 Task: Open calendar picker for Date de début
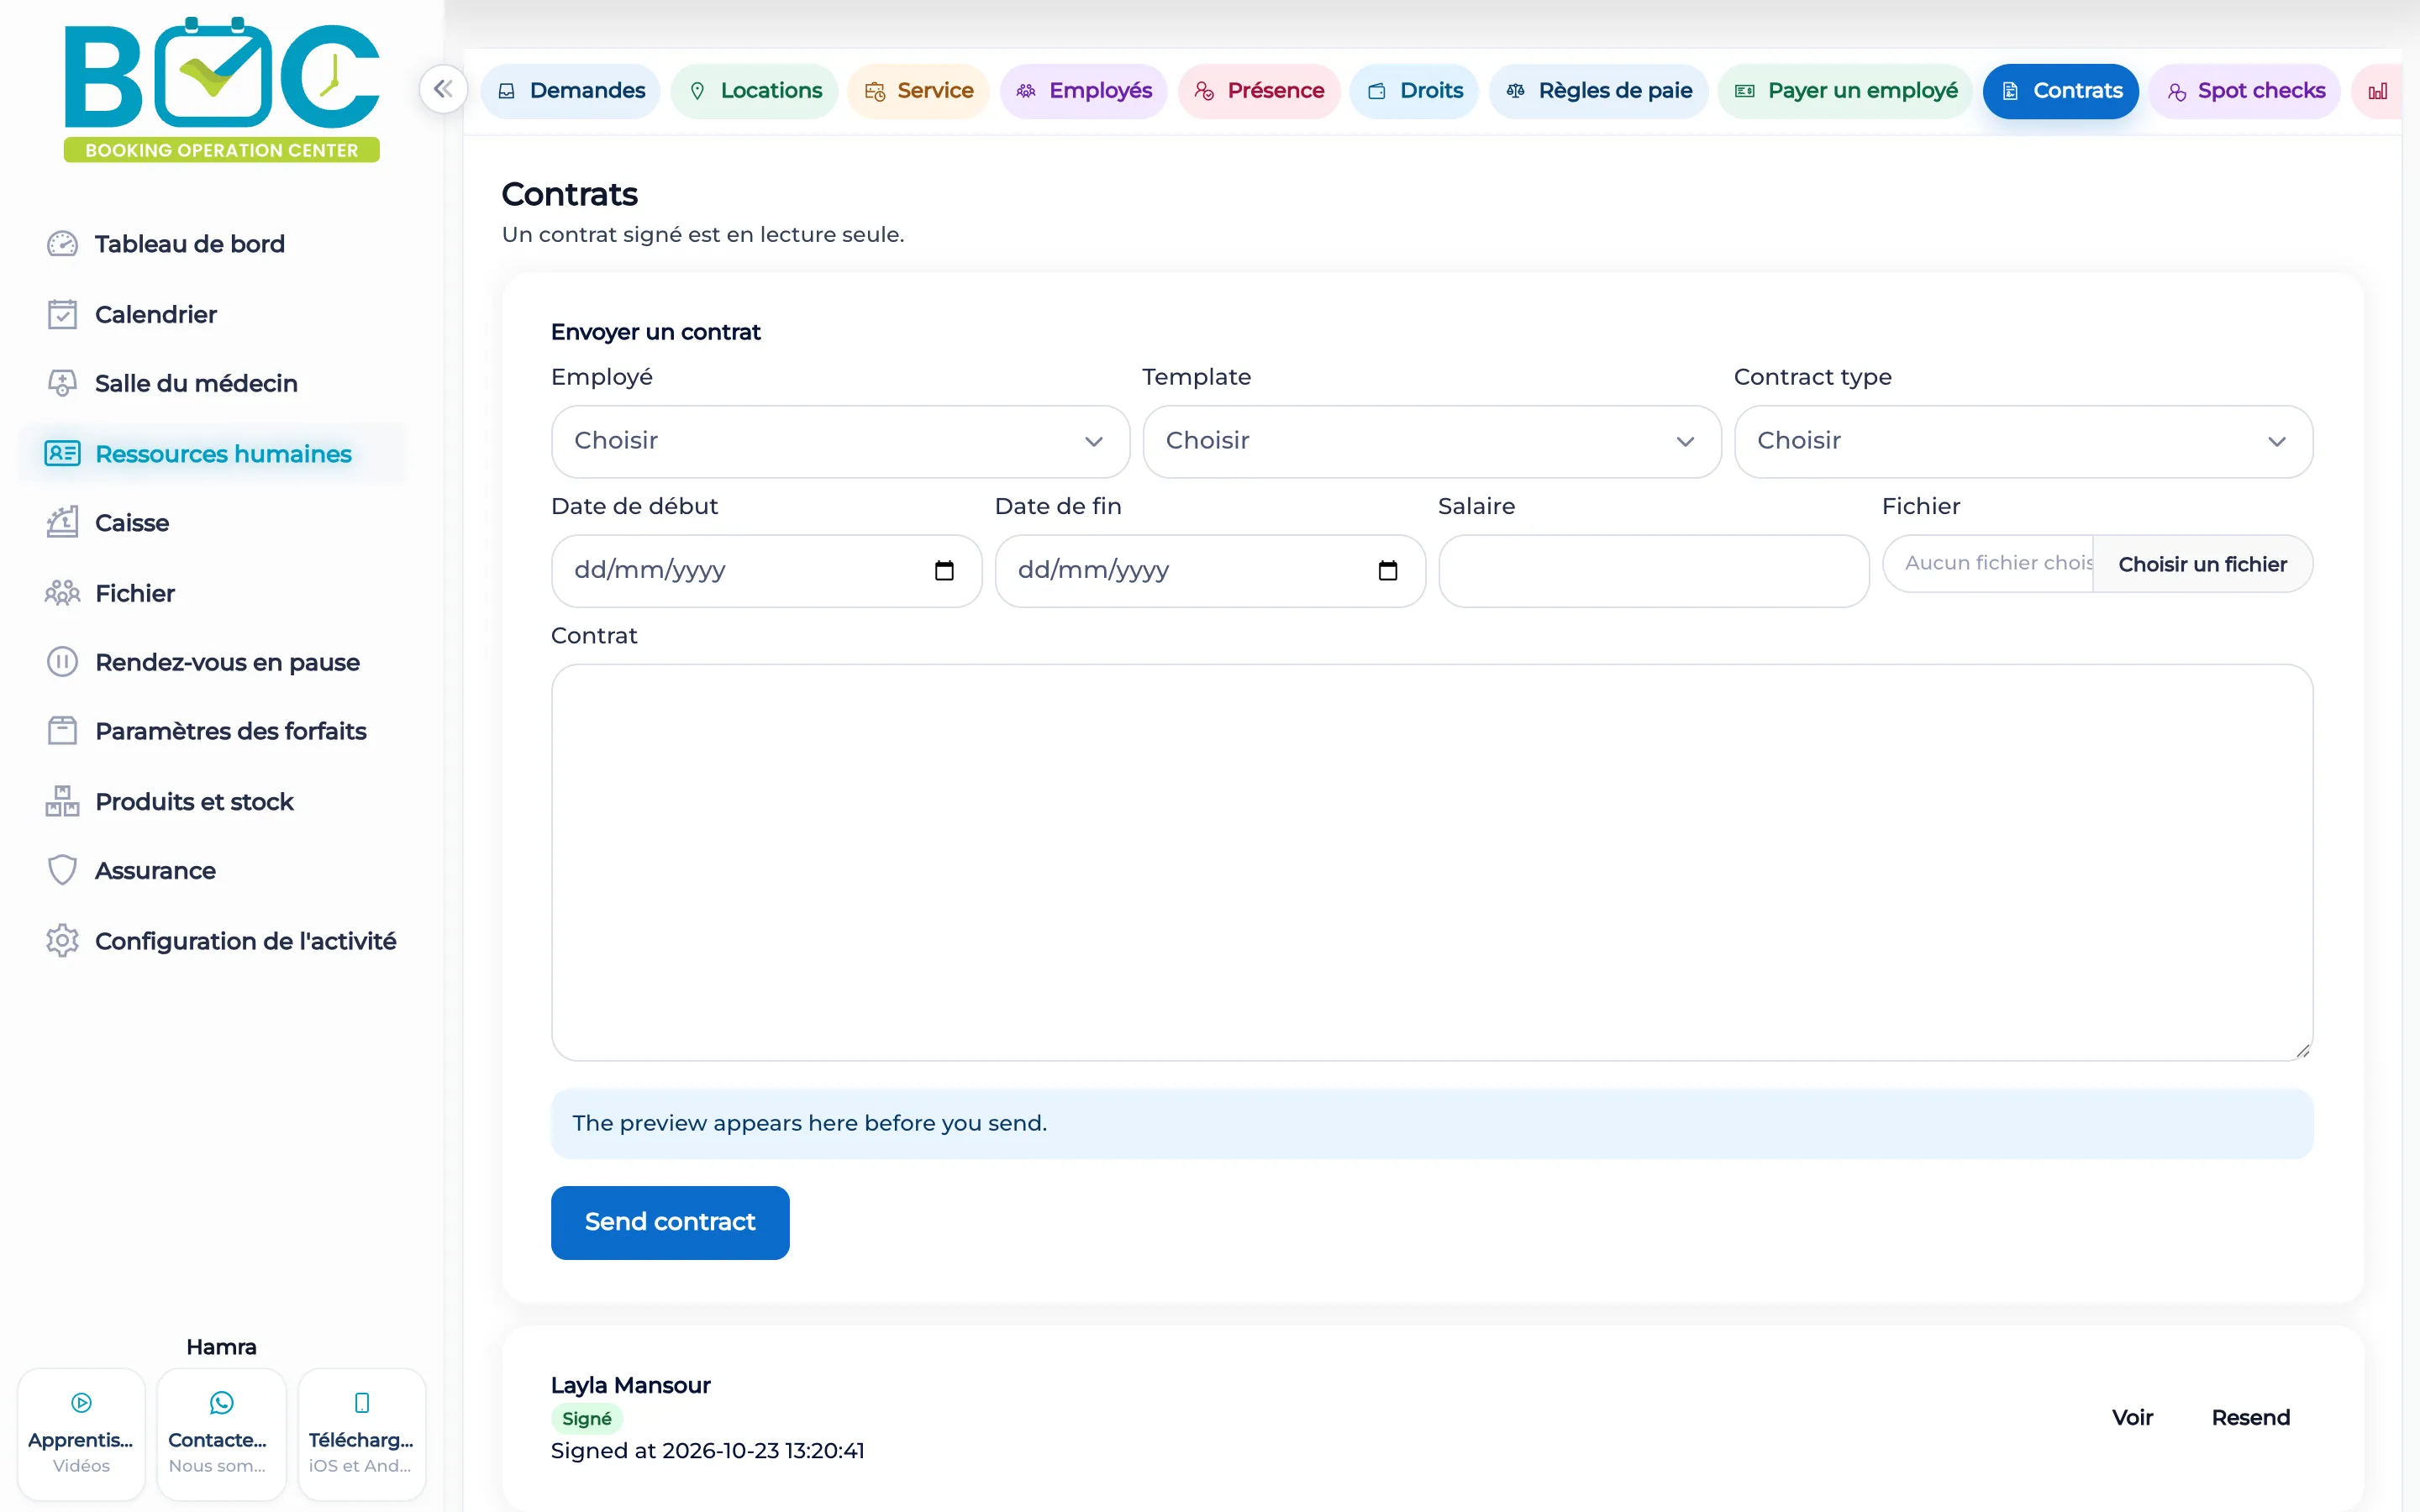click(x=944, y=570)
